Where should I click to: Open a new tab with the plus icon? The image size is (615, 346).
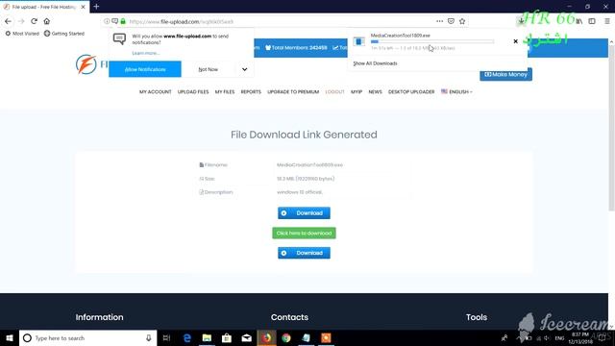[96, 7]
